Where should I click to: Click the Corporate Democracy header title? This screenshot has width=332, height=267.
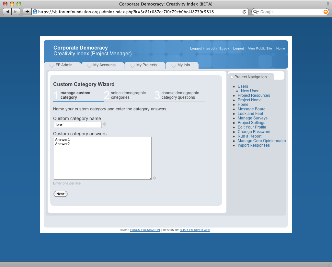point(80,48)
